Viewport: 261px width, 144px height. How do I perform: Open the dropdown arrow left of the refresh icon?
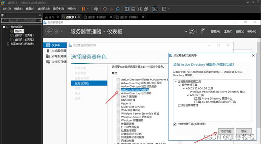pyautogui.click(x=186, y=32)
